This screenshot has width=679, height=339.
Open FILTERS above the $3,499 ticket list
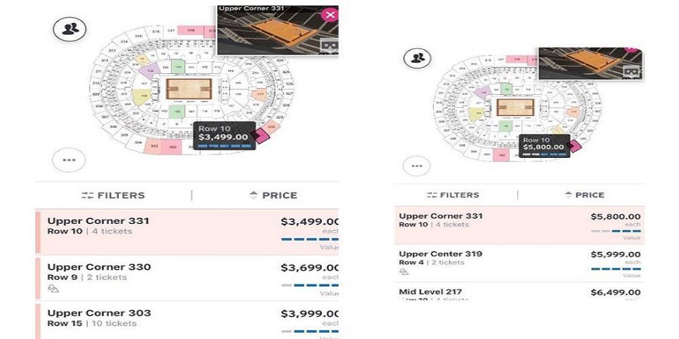[x=113, y=195]
